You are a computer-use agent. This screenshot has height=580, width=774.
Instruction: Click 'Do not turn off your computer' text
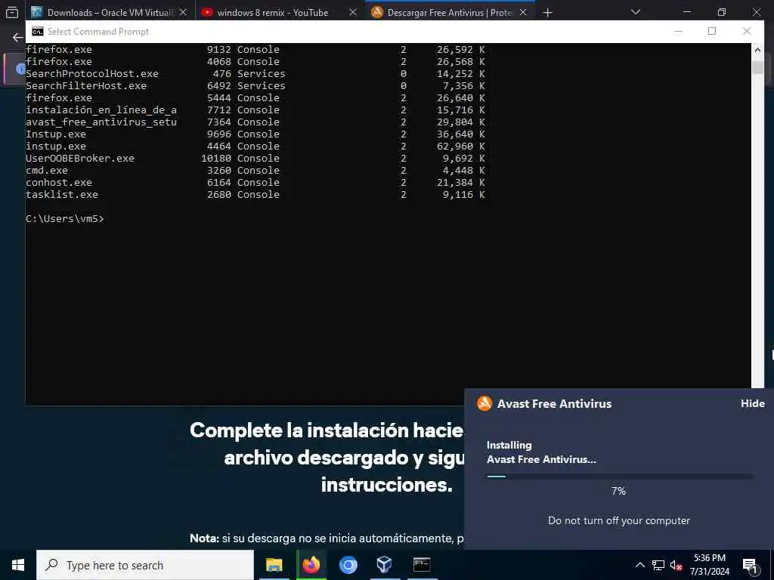(x=619, y=520)
